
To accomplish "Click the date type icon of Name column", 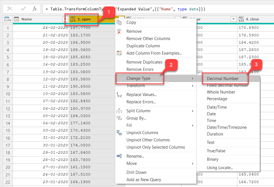I will click(x=16, y=19).
